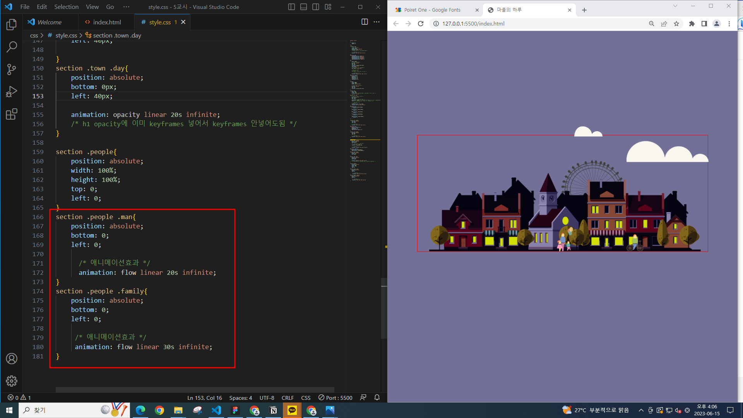Bookmark this page with star icon
743x418 pixels.
coord(676,24)
